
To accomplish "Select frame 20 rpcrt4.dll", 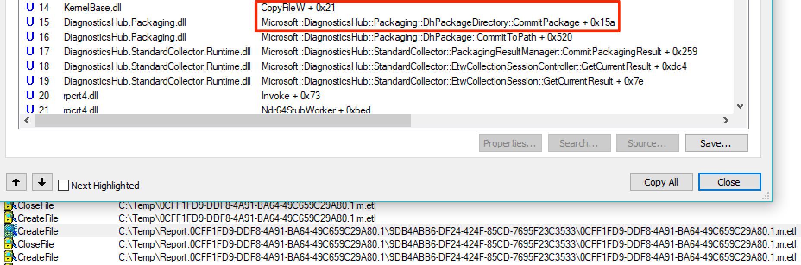I will pos(81,96).
